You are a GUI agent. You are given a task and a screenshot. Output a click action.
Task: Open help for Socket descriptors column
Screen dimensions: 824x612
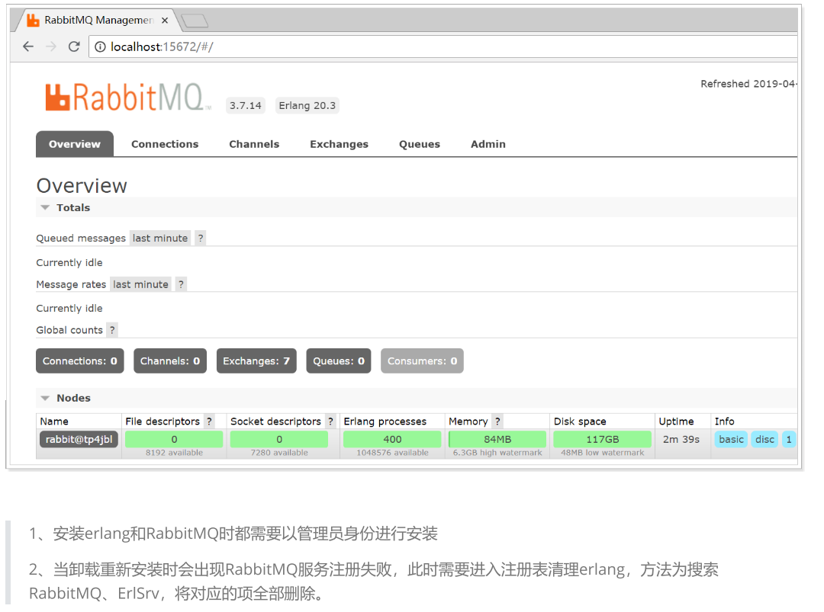point(330,421)
